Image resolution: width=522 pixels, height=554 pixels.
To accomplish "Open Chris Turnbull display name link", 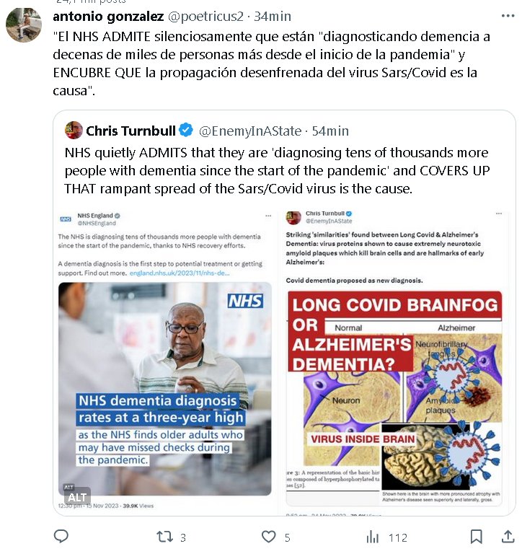I will [x=130, y=131].
